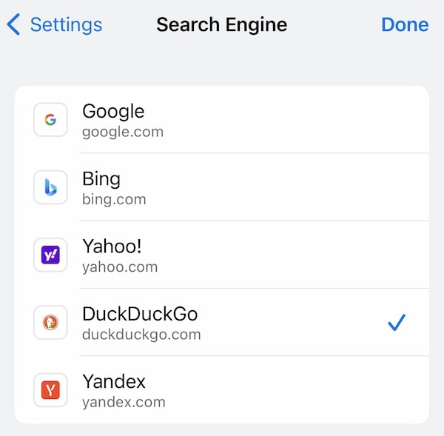This screenshot has height=436, width=444.
Task: Click the DuckDuckGo duck logo icon
Action: 50,323
